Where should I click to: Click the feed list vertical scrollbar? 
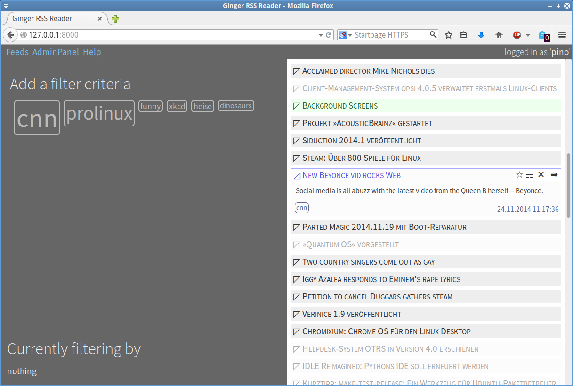[569, 183]
